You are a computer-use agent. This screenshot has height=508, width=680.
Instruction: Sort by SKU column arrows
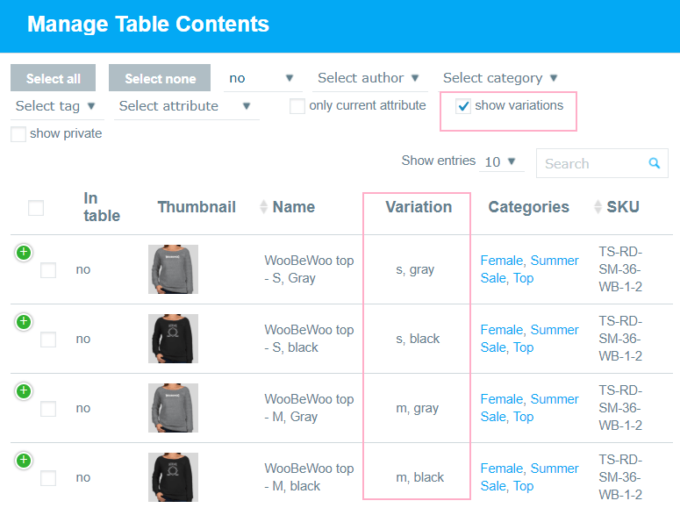[x=598, y=207]
